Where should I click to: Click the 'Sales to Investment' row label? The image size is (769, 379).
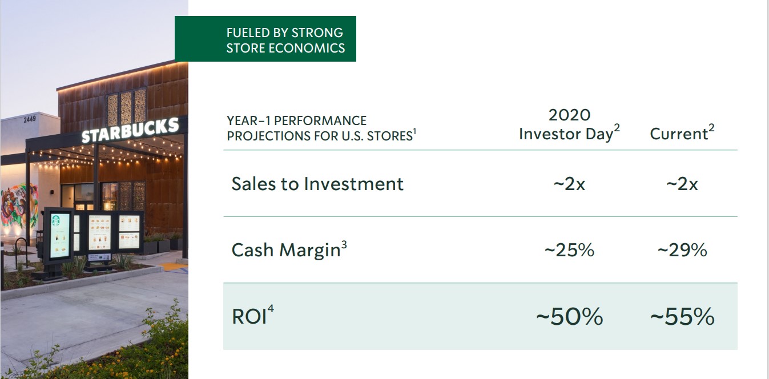click(x=317, y=184)
